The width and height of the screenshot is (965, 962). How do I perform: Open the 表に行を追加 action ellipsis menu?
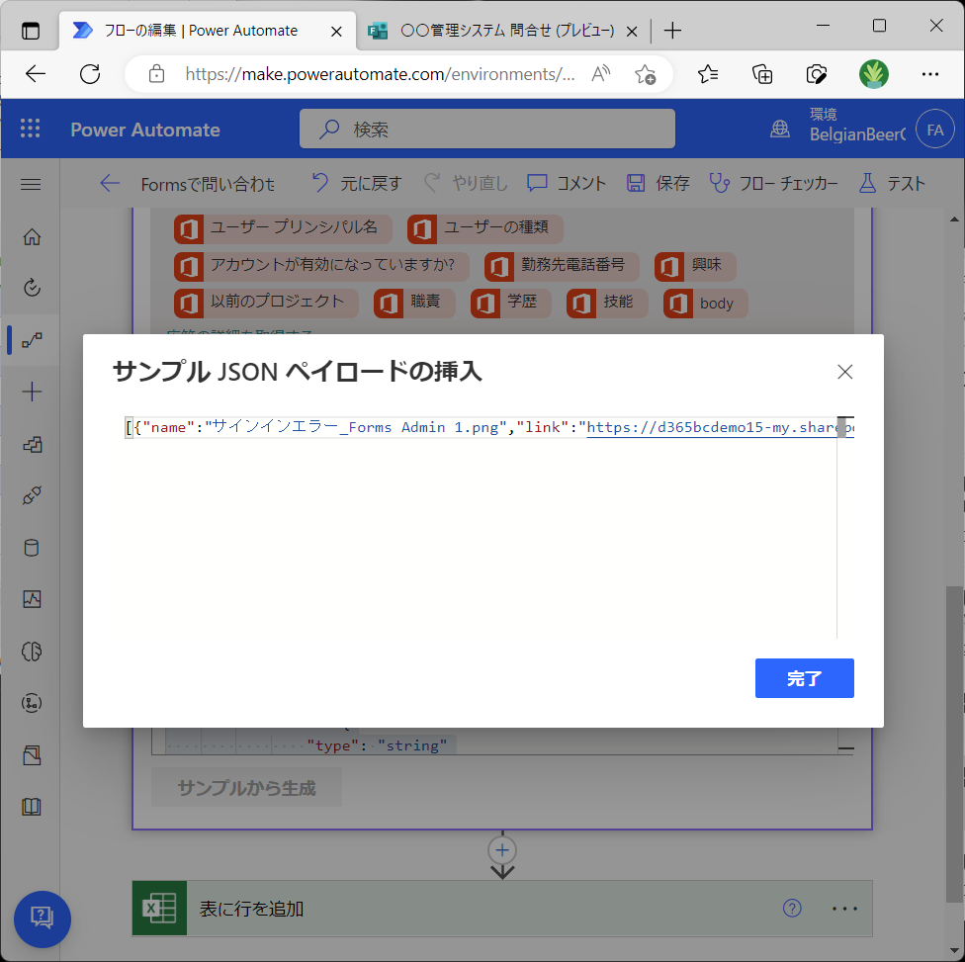coord(844,908)
